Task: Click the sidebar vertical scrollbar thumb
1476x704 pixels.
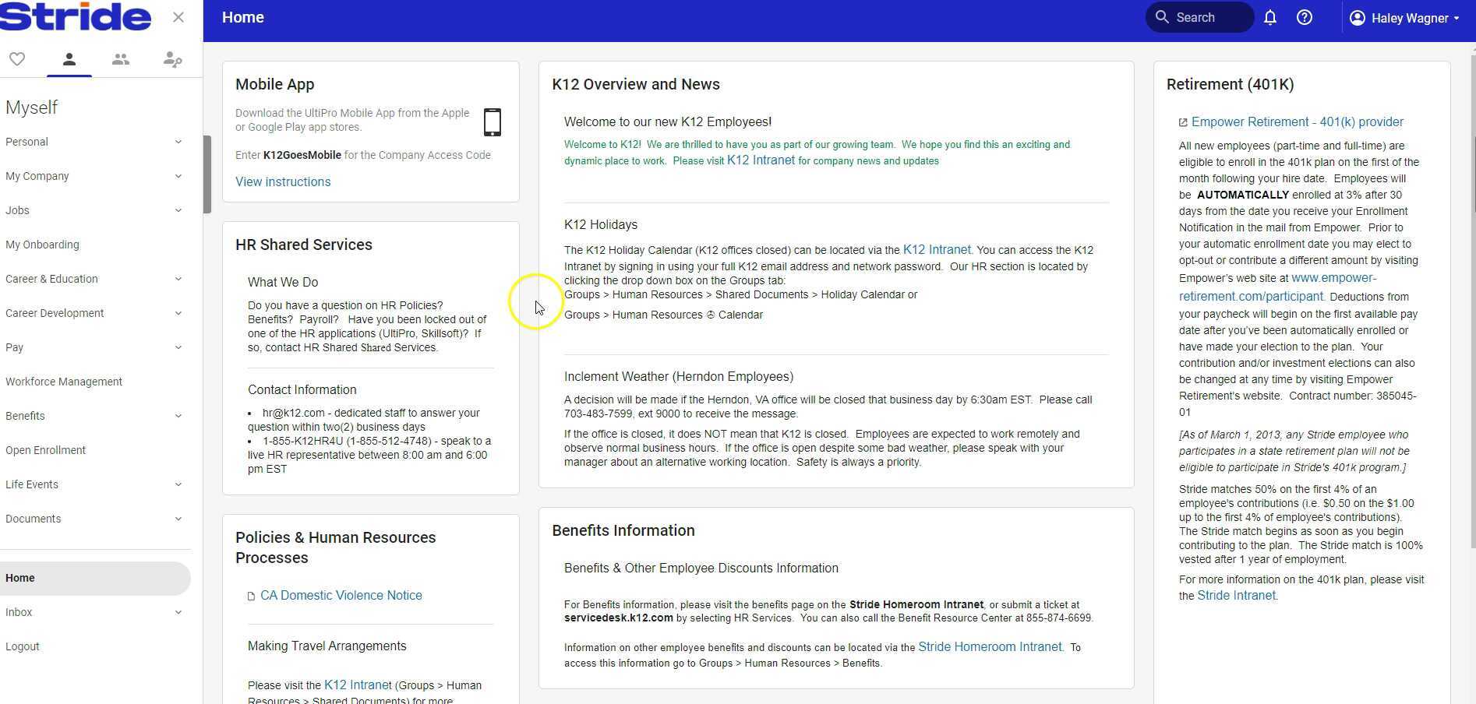Action: coord(207,174)
